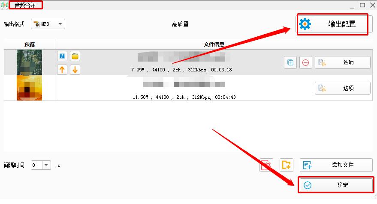Select the second track's orange thumbnail
Viewport: 377px width, 204px height.
(29, 88)
